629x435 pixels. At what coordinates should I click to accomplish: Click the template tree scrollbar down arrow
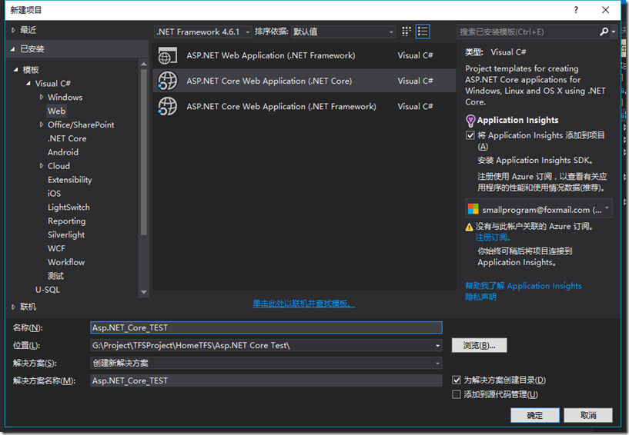[144, 292]
